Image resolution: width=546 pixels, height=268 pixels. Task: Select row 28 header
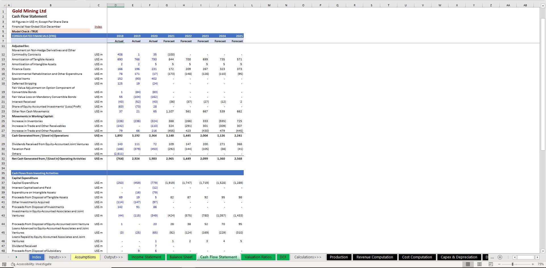(3, 136)
